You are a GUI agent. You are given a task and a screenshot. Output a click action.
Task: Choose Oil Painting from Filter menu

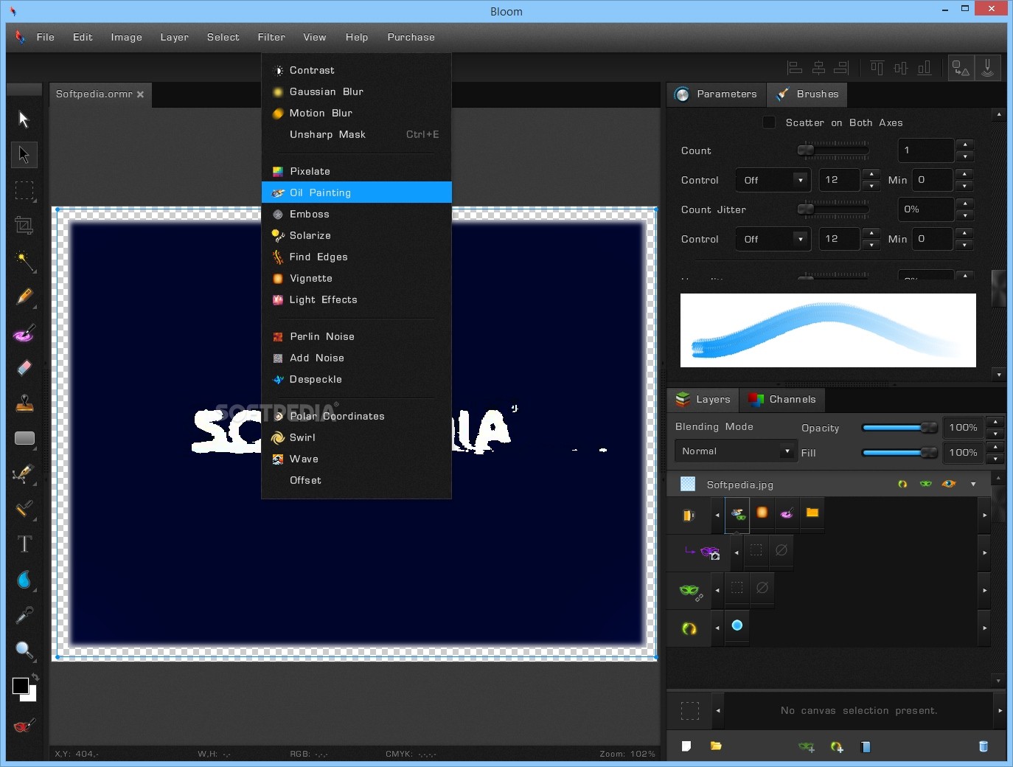[357, 192]
